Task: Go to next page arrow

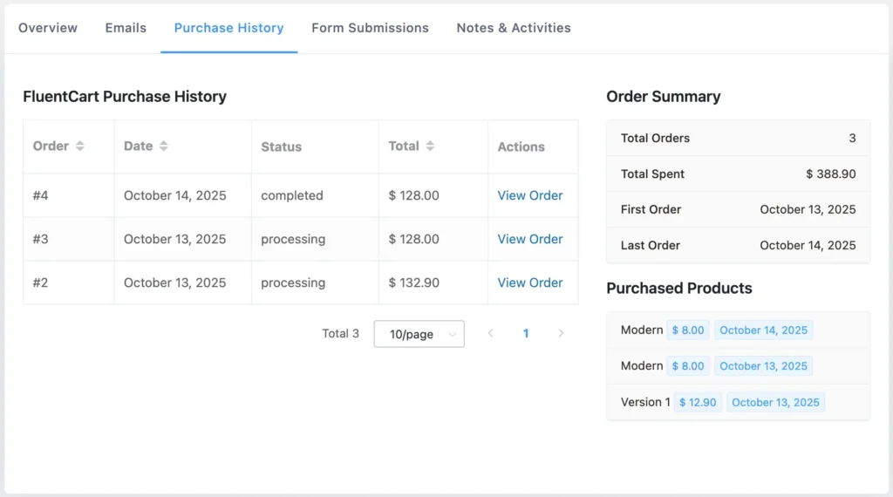Action: pos(561,333)
